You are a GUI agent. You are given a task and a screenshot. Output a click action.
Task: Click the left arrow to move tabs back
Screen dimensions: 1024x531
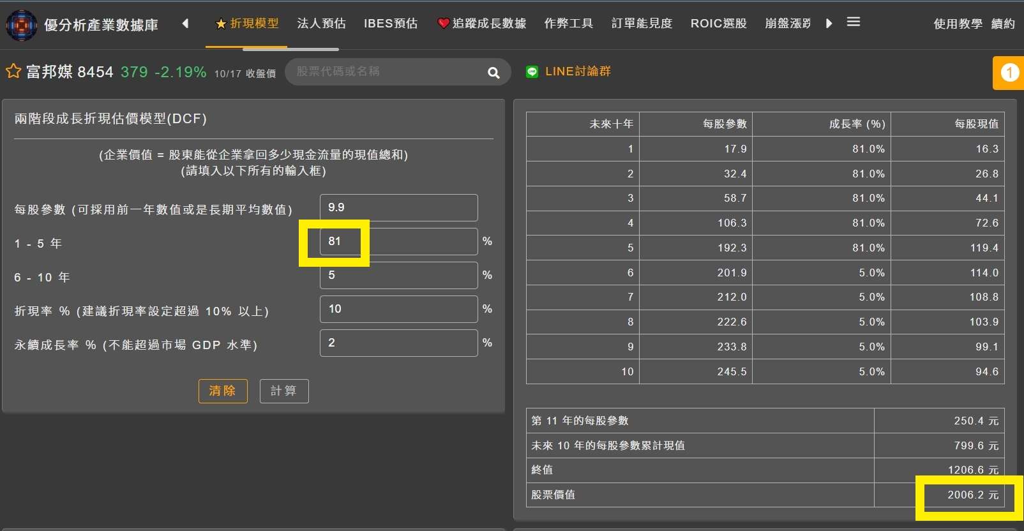click(185, 24)
